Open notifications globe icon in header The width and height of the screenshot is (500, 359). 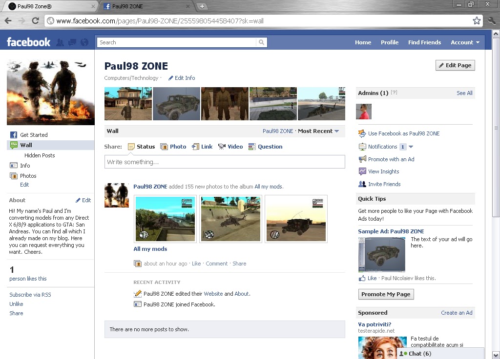(x=84, y=42)
